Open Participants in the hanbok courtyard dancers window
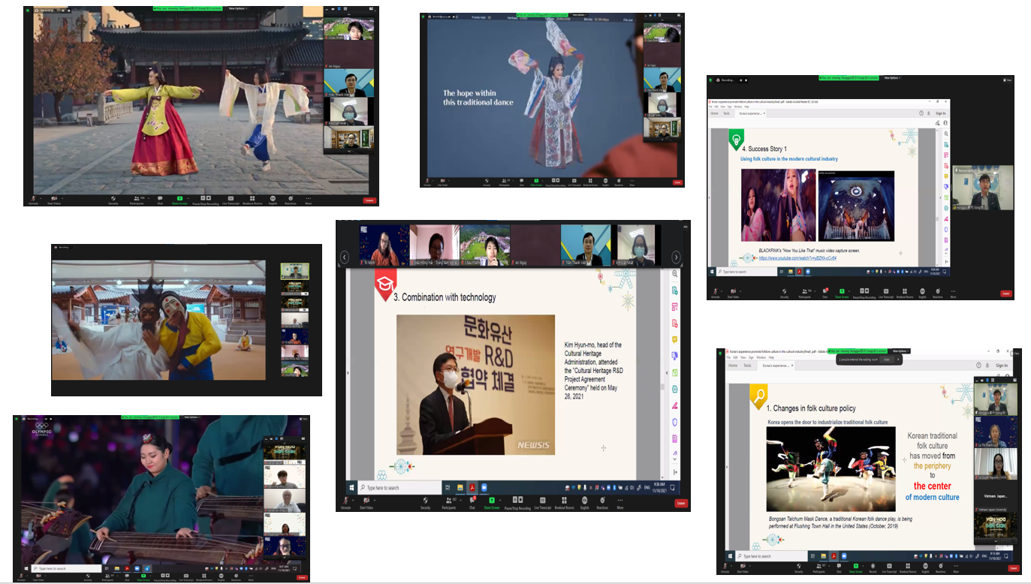Viewport: 1031px width, 584px height. point(137,201)
